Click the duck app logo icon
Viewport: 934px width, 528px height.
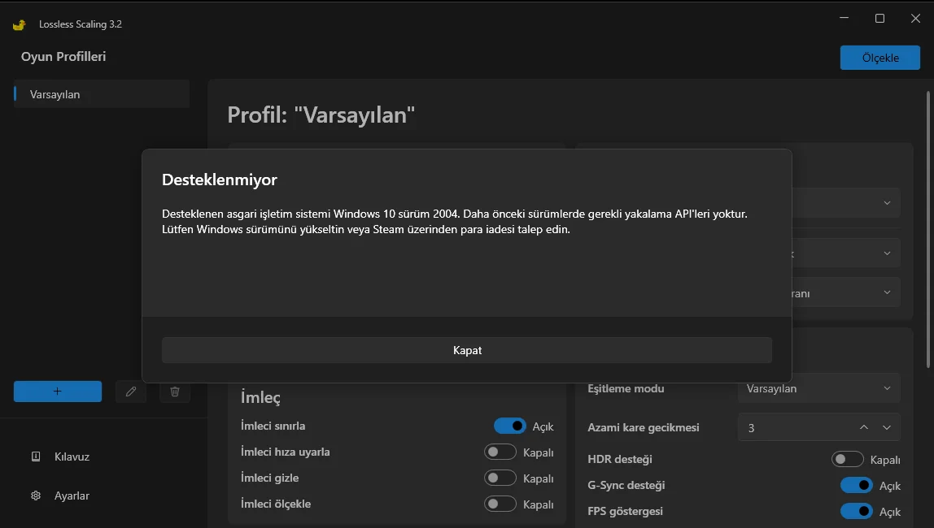[19, 24]
